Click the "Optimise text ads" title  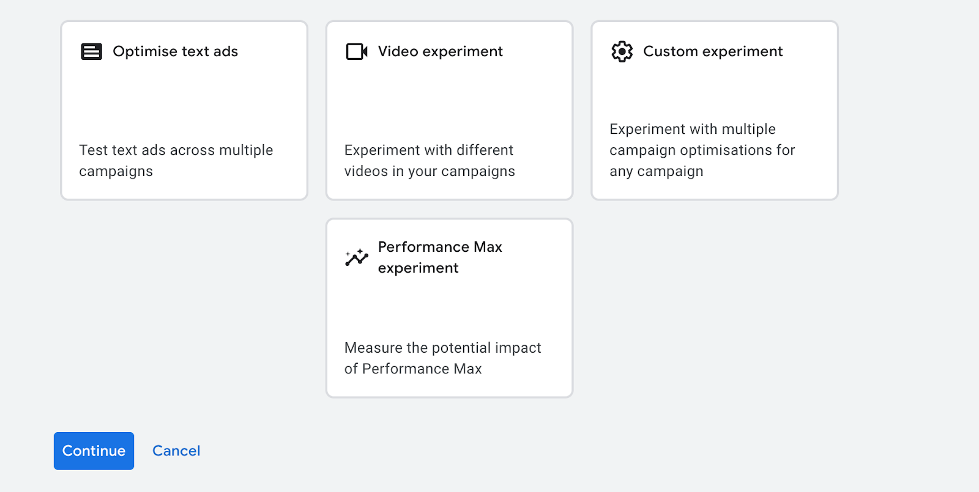176,51
